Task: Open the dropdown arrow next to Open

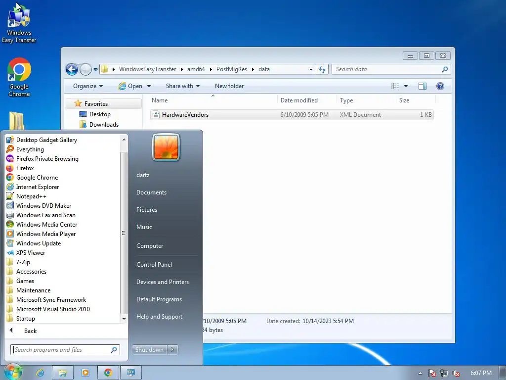Action: point(149,86)
